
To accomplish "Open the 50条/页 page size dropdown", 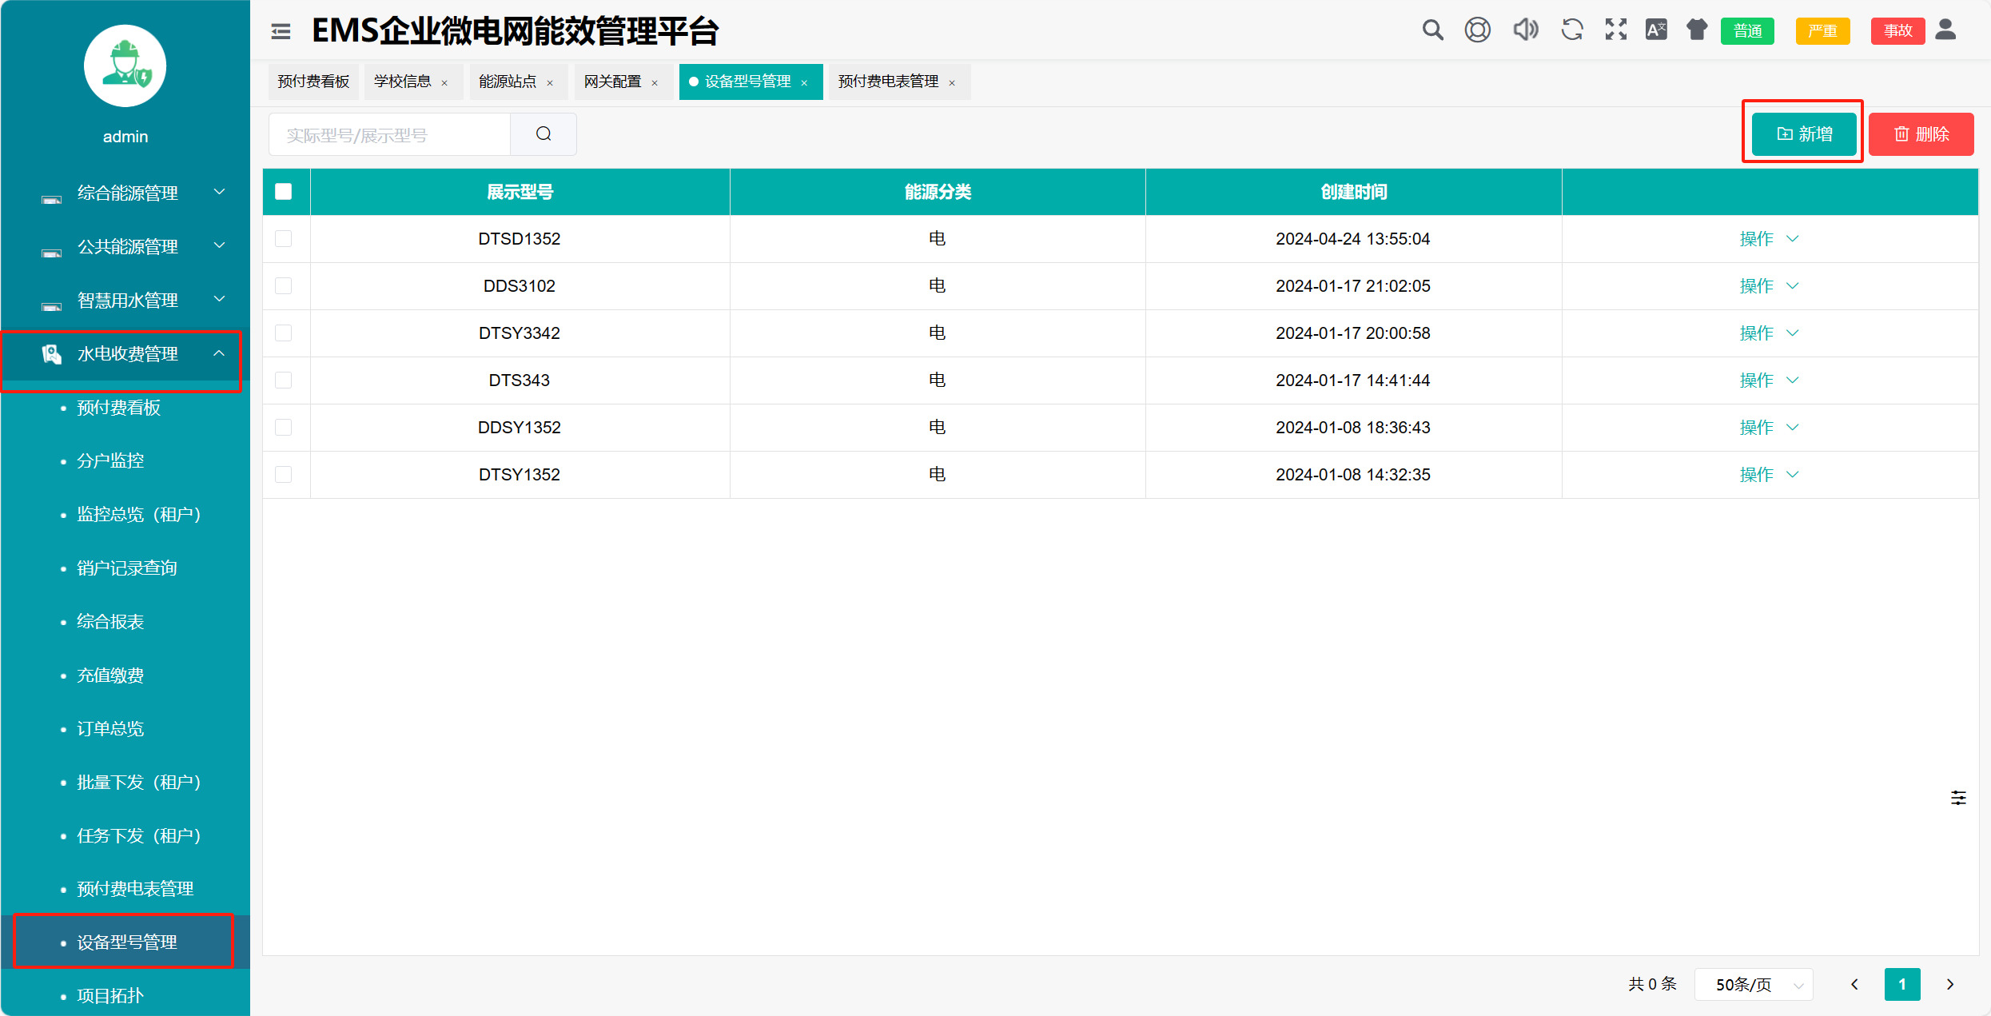I will click(x=1754, y=984).
